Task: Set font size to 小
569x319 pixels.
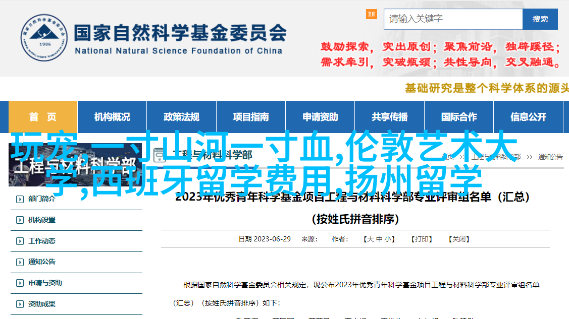Action: (388, 239)
